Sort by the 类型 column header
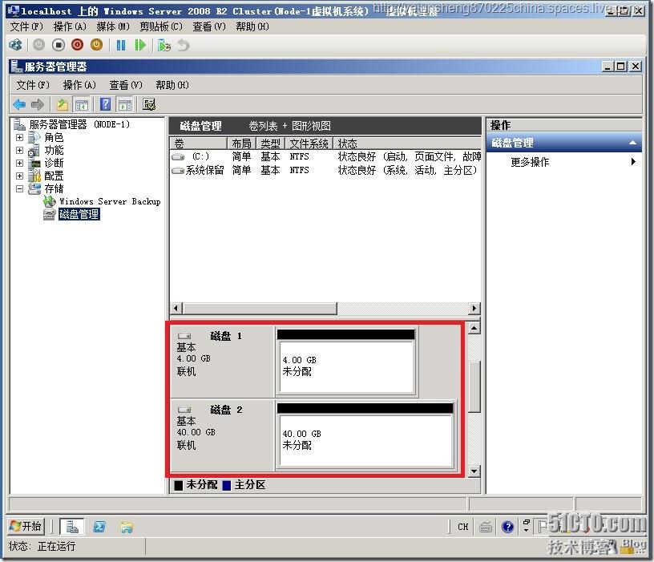 click(270, 144)
